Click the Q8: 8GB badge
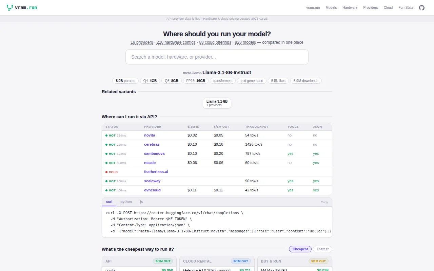 pyautogui.click(x=172, y=81)
